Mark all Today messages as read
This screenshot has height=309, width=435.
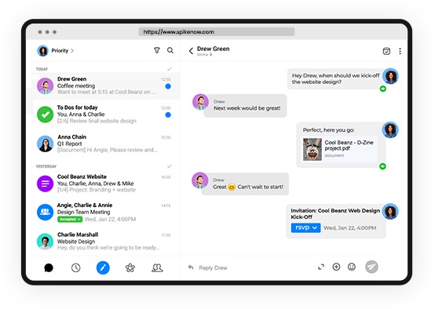click(170, 69)
